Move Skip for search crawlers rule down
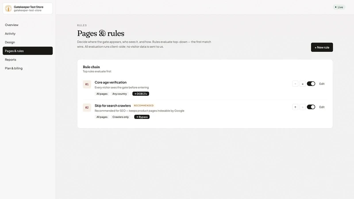354x199 pixels. click(x=303, y=107)
